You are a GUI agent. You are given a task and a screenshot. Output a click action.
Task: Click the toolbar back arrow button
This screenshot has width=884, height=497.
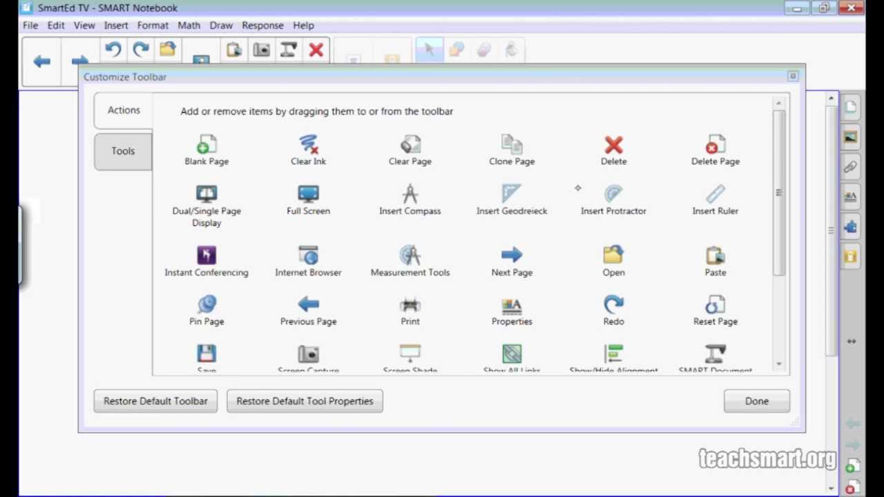tap(41, 61)
